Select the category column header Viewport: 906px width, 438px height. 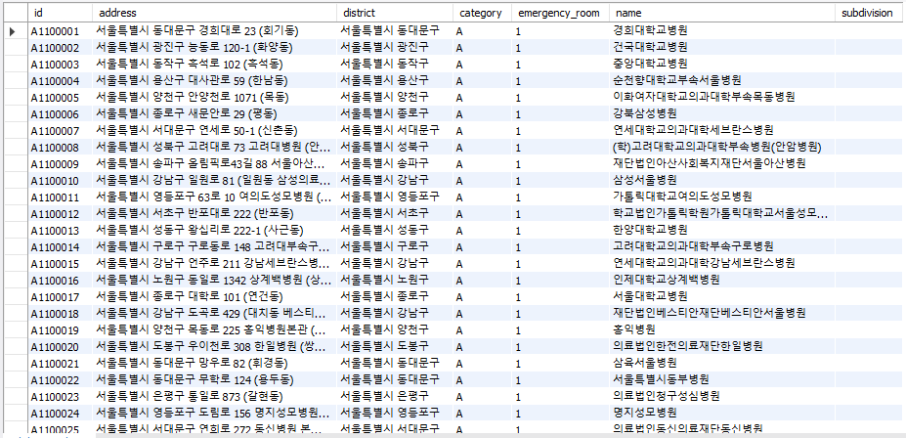[x=481, y=13]
